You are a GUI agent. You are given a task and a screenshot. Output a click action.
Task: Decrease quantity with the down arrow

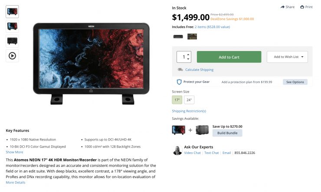(188, 59)
